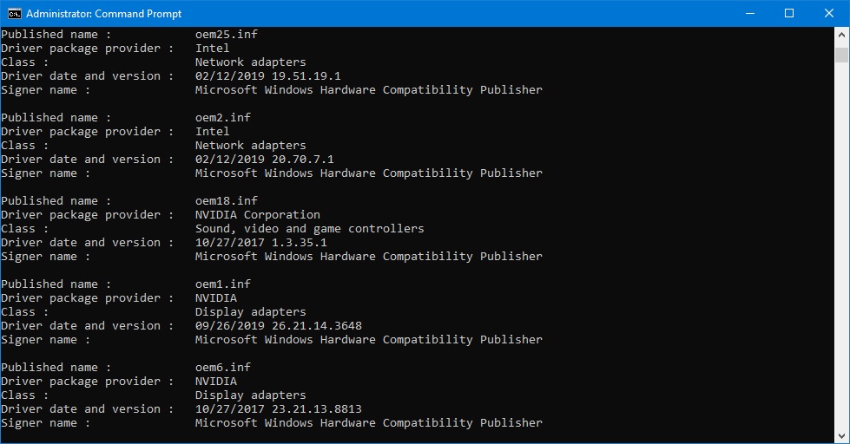Click the text oem1.inf
Image resolution: width=850 pixels, height=444 pixels.
223,284
